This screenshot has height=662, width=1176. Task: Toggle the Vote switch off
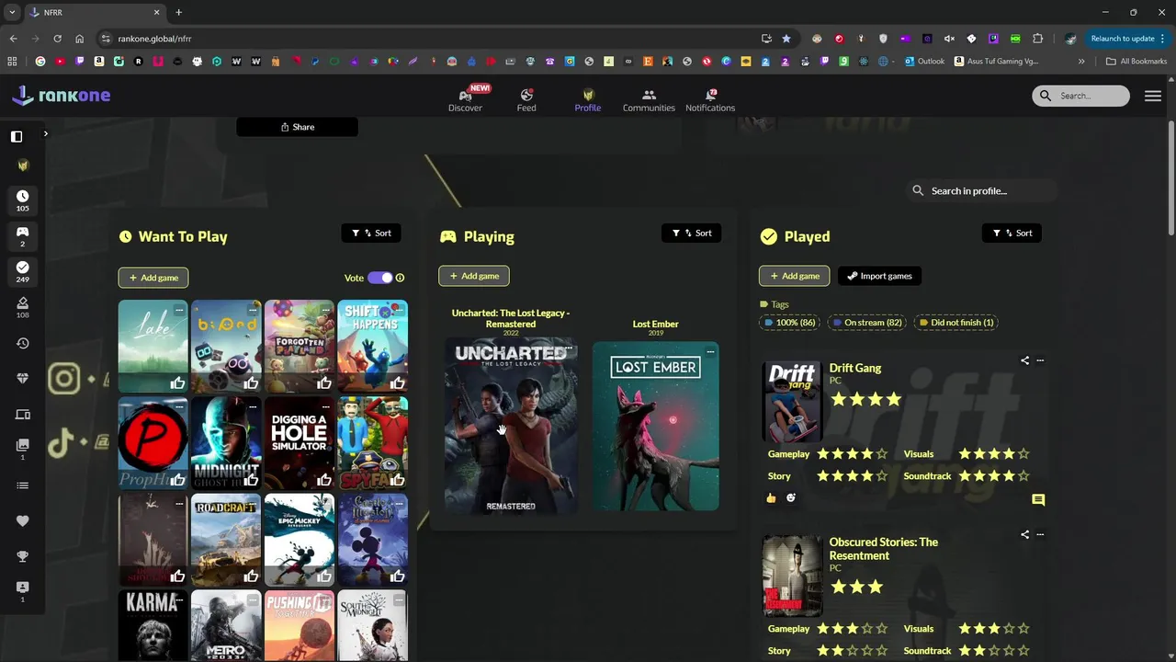coord(380,278)
